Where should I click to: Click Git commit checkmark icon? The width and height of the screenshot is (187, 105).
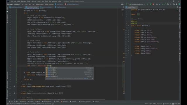coord(162,4)
